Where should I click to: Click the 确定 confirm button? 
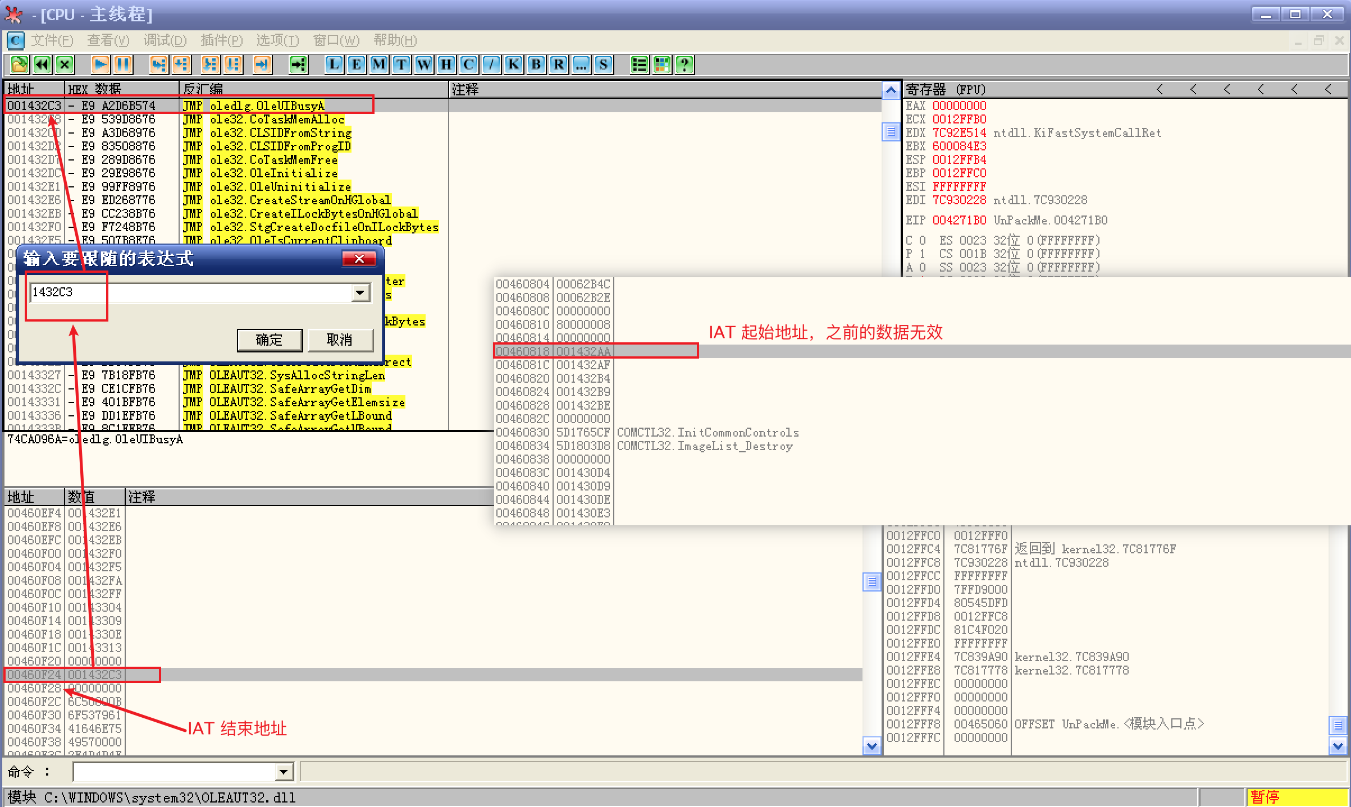270,340
